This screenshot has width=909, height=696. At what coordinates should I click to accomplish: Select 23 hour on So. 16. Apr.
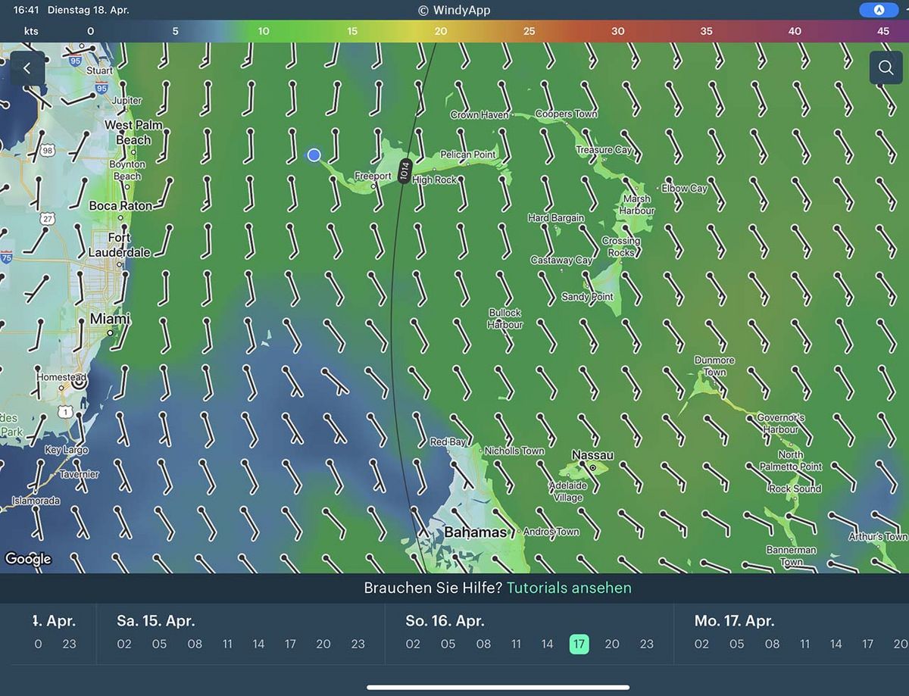tap(646, 644)
